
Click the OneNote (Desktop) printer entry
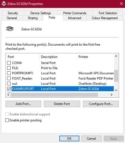[x=92, y=84]
